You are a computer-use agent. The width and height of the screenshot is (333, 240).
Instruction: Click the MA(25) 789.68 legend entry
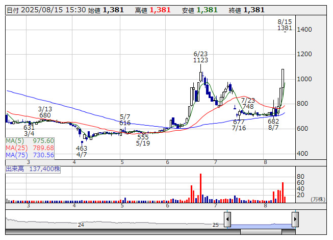(30, 148)
